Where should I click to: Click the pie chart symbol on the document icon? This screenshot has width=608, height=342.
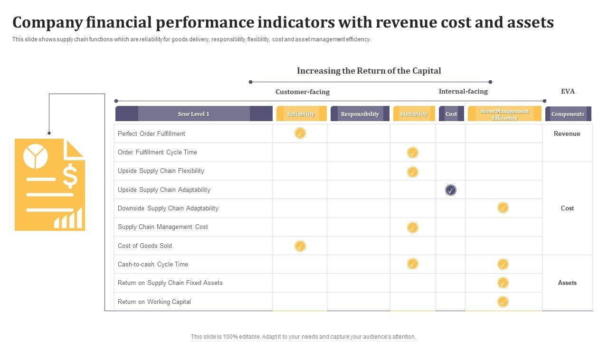point(35,156)
